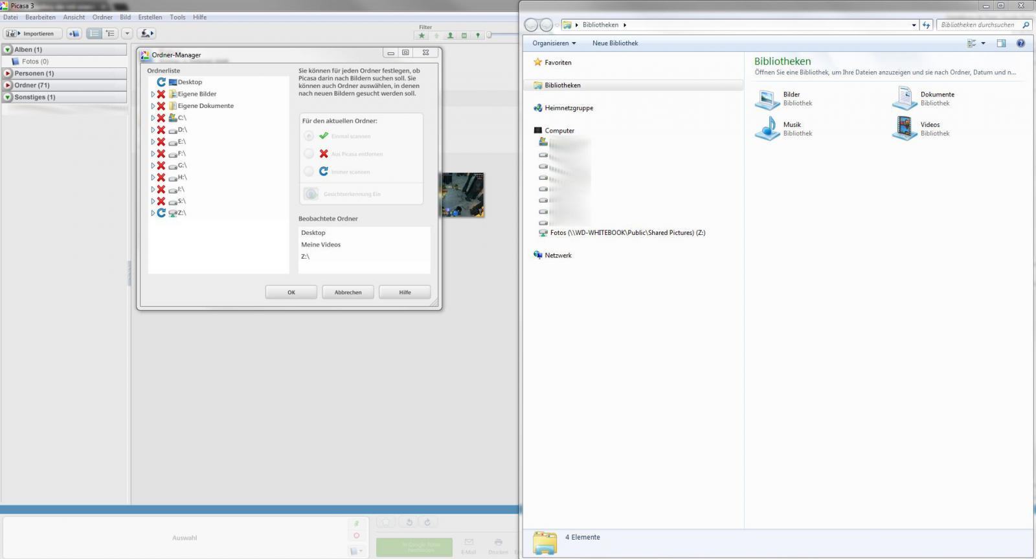Expand the Personen collection
The image size is (1036, 559).
[x=8, y=74]
